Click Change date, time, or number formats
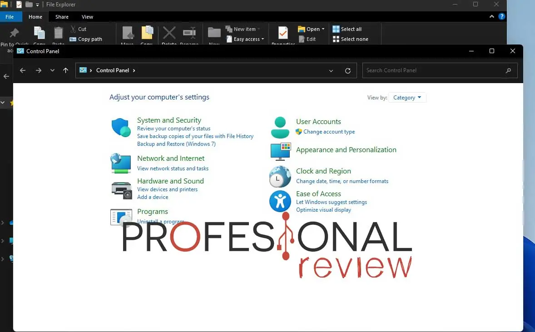This screenshot has height=332, width=535. click(342, 181)
